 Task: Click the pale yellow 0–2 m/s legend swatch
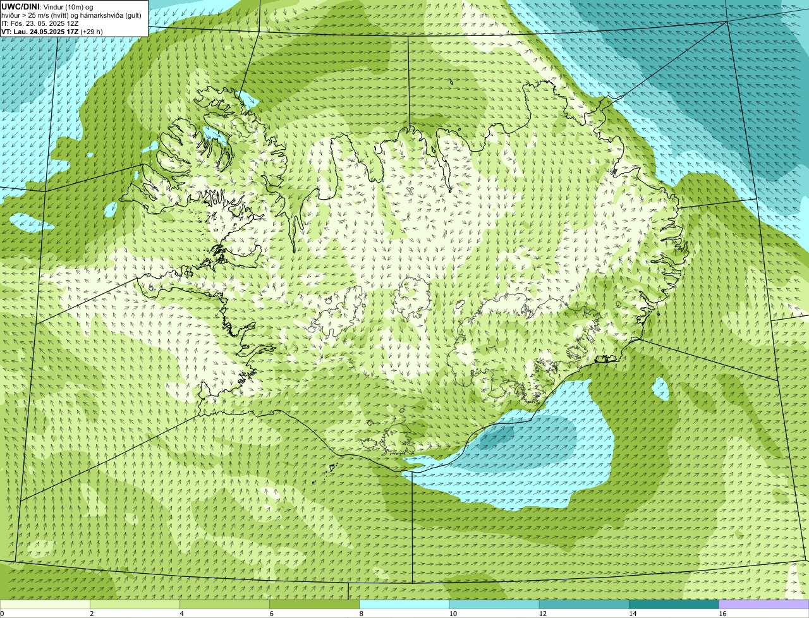coord(45,605)
